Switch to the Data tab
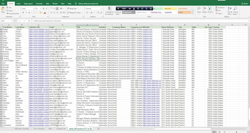The width and height of the screenshot is (250, 133). (47, 4)
